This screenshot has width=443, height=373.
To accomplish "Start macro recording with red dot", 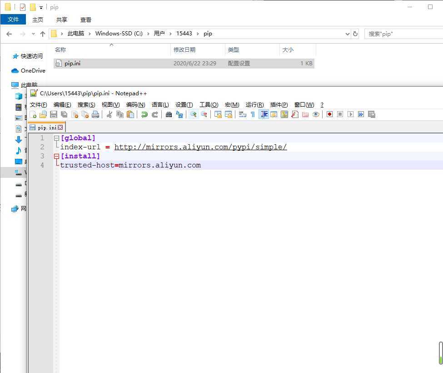I will [x=329, y=114].
